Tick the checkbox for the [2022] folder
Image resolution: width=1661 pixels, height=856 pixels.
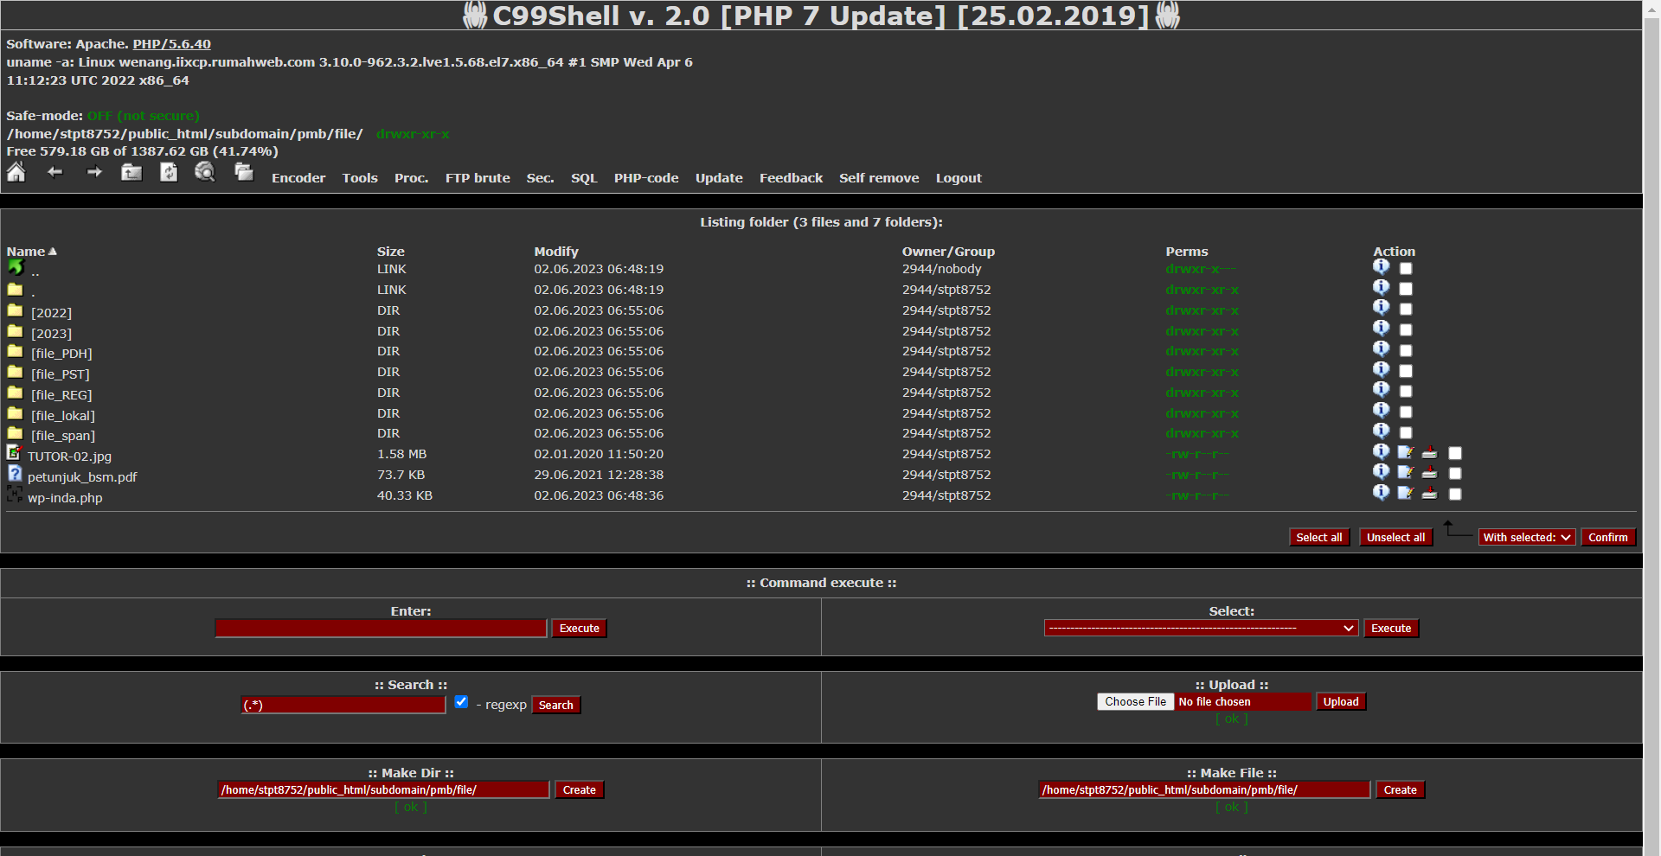(1406, 310)
